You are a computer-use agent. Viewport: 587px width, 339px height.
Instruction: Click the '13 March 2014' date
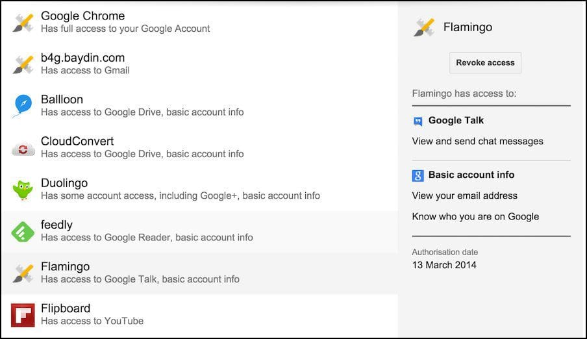point(444,265)
